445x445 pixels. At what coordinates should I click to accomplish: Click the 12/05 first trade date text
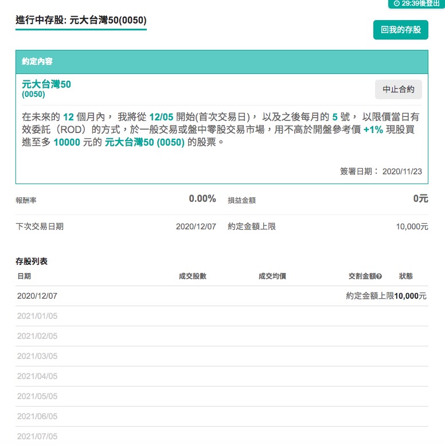[x=161, y=117]
